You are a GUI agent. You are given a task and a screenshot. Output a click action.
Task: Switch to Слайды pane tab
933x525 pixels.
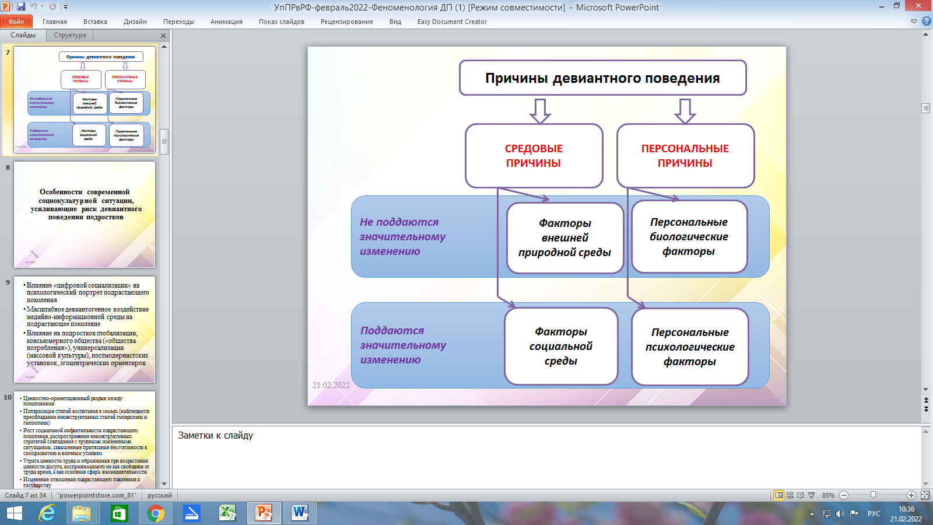point(23,35)
